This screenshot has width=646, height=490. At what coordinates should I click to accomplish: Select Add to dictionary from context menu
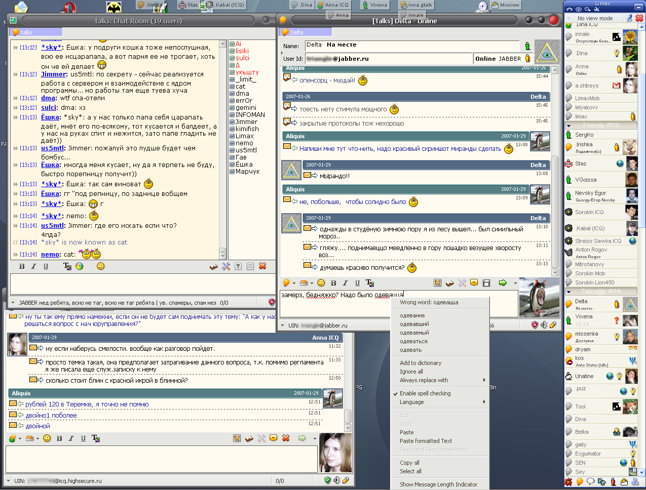(x=420, y=363)
